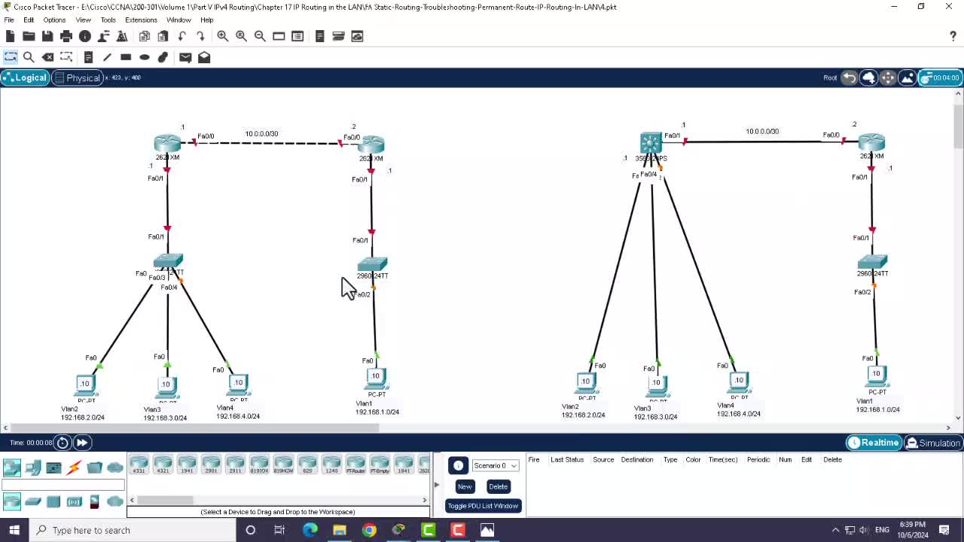Viewport: 964px width, 542px height.
Task: Select the Draw Ellipse tool
Action: (x=145, y=57)
